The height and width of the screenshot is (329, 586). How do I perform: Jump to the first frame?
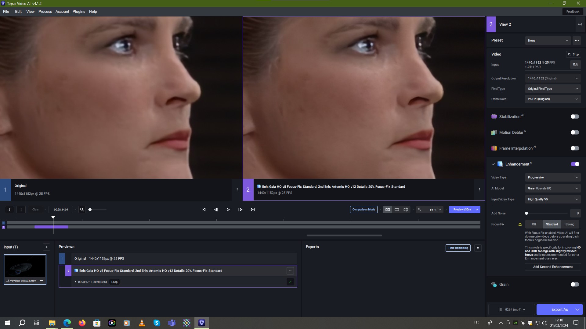(x=204, y=210)
